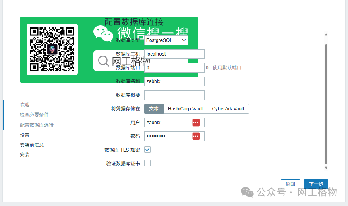The height and width of the screenshot is (206, 348).
Task: Click the red password-manager icon in 密码 field
Action: [196, 136]
